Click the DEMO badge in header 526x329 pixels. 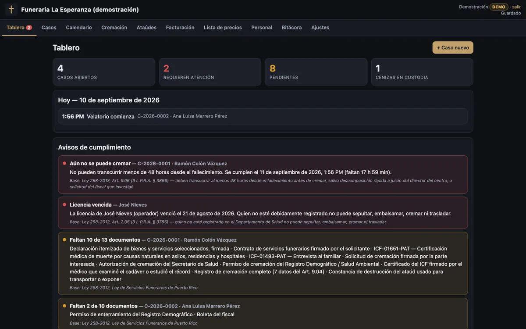click(499, 7)
